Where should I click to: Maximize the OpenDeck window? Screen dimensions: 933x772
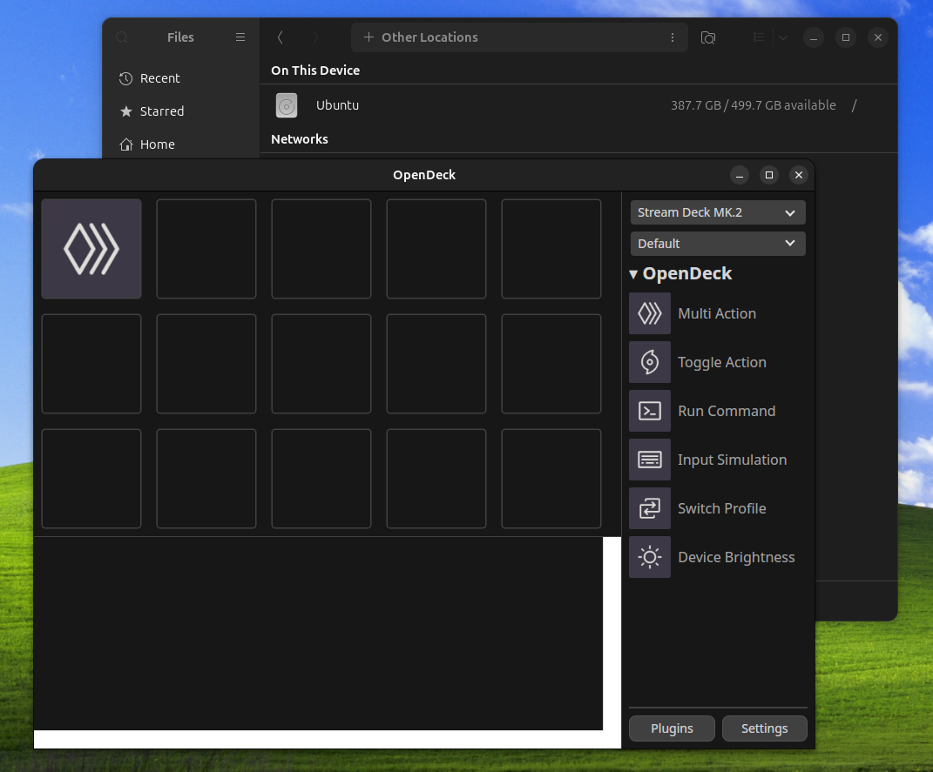tap(768, 175)
